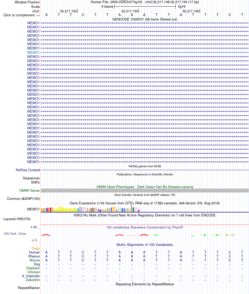This screenshot has height=294, width=249.
Task: Click the X_tropicalis species label
Action: 31,276
